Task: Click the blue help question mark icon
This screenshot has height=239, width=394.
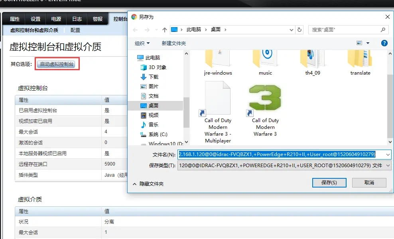Action: click(384, 43)
